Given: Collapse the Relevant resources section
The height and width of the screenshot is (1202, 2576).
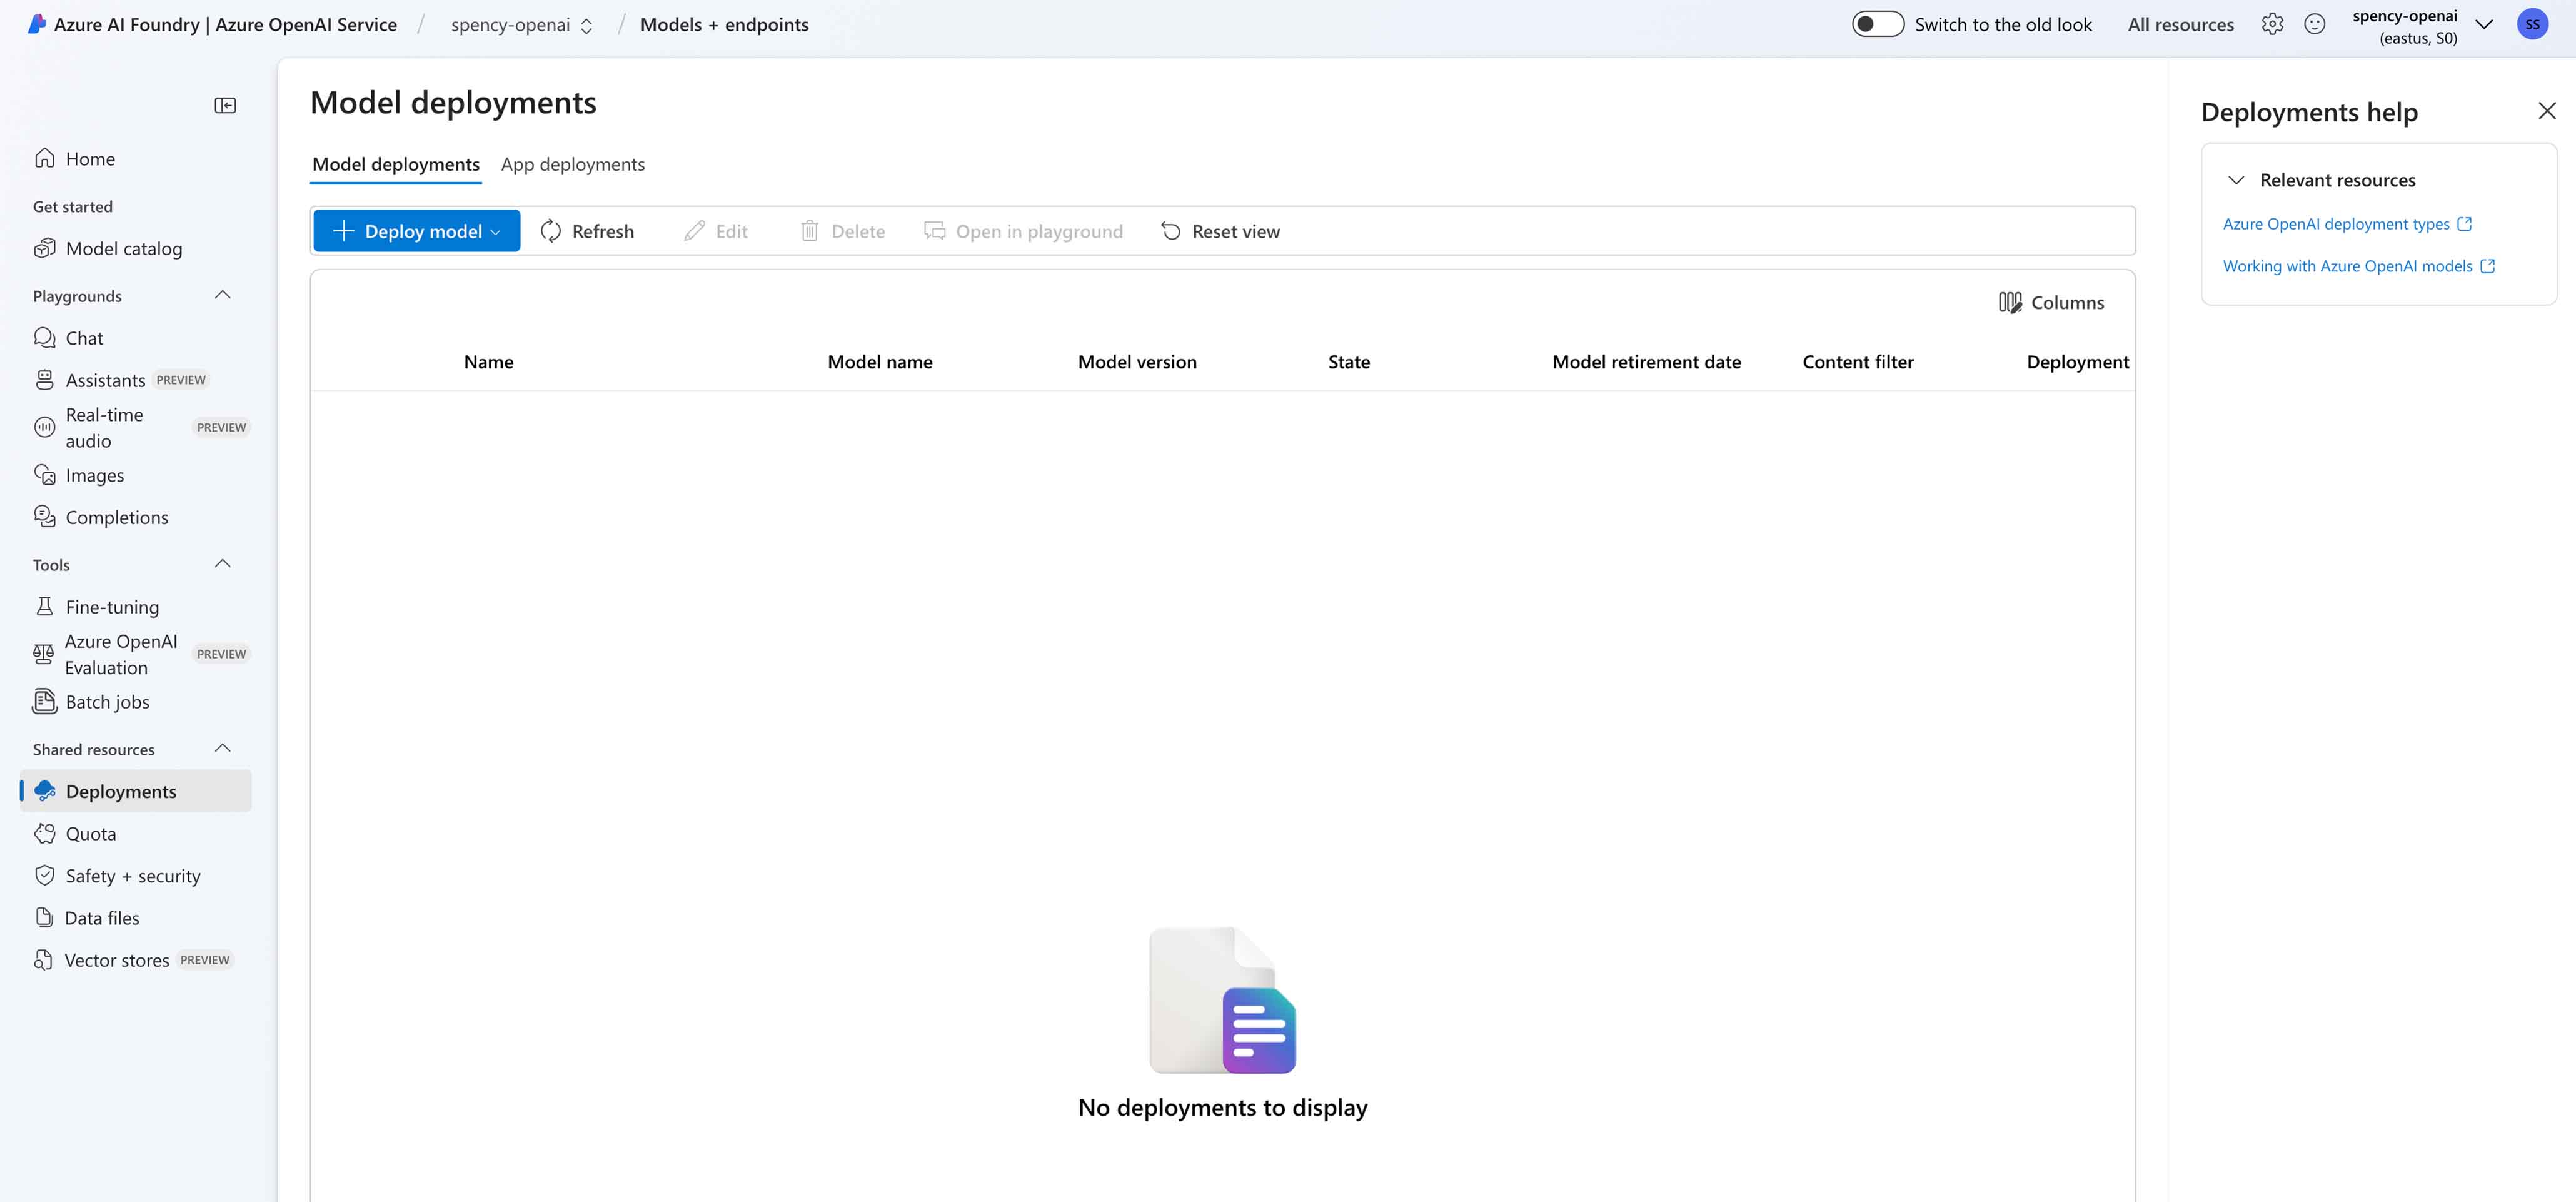Looking at the screenshot, I should 2236,180.
